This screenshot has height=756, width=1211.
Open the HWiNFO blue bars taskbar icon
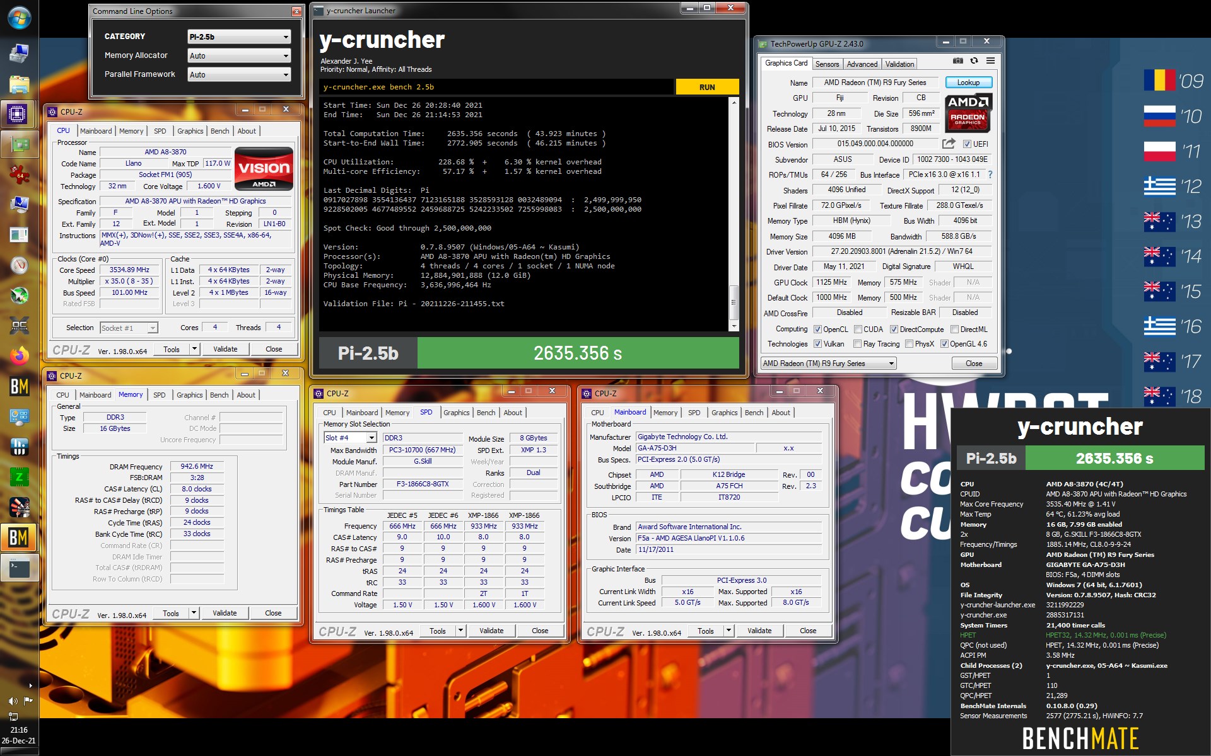pos(19,447)
